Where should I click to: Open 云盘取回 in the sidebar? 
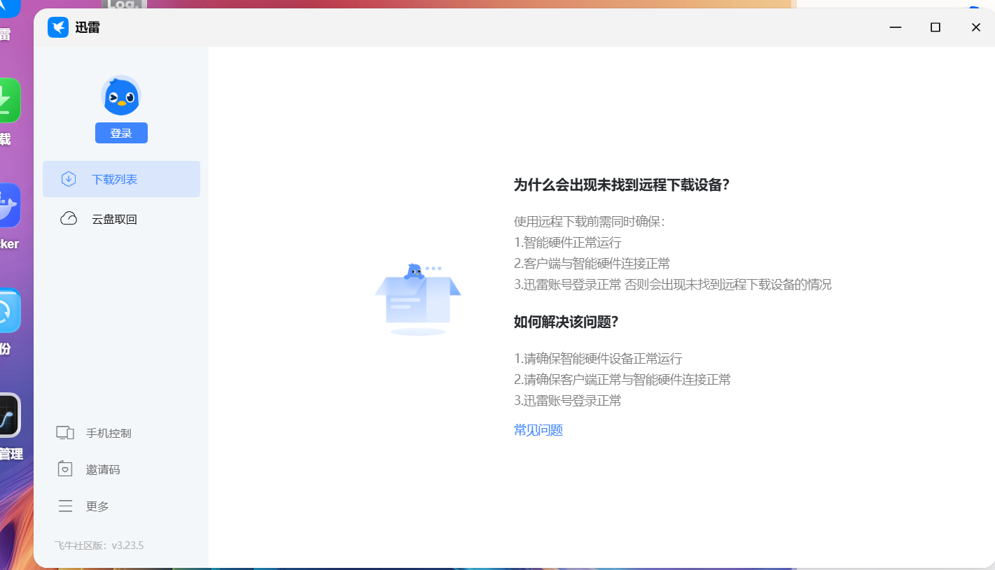[121, 219]
